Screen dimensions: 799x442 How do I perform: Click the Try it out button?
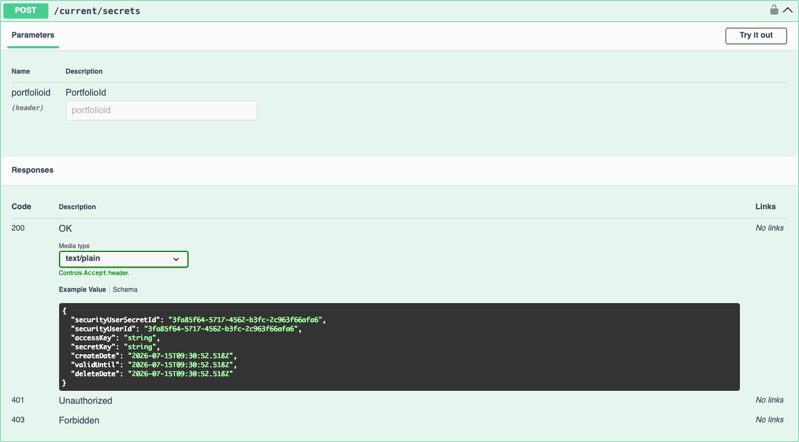pyautogui.click(x=756, y=35)
